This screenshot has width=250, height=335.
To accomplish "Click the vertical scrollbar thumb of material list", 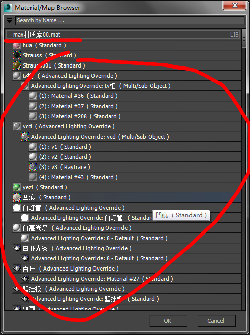I will (x=244, y=39).
